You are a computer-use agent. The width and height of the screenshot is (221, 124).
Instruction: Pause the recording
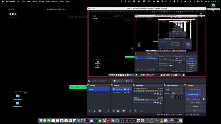[x=203, y=94]
